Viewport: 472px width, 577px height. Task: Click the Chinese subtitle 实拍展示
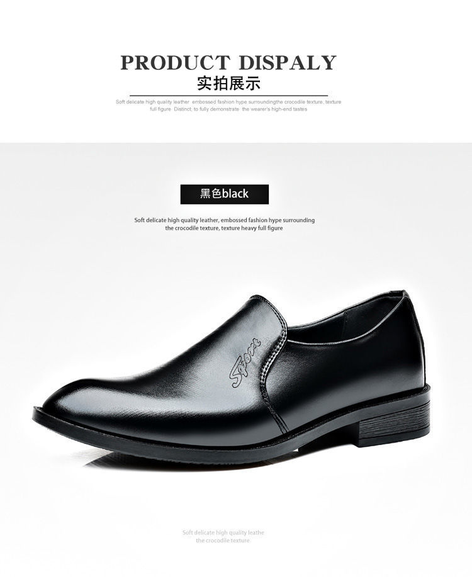[228, 83]
